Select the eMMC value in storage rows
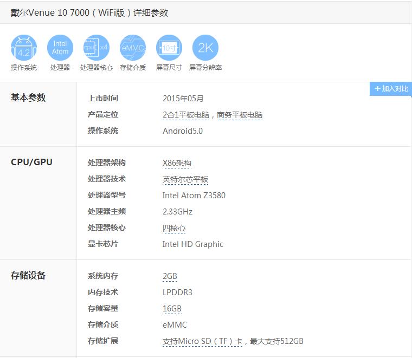The width and height of the screenshot is (412, 358). pos(175,325)
